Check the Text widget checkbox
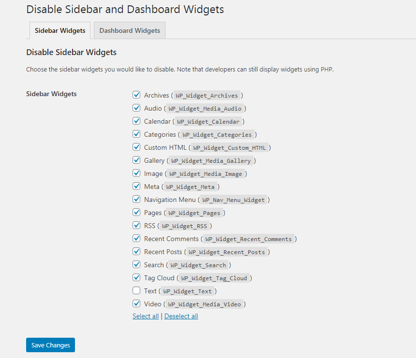416x358 pixels. coord(136,291)
